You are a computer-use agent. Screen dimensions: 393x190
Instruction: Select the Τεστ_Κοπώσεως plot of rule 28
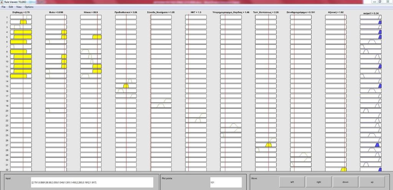click(266, 149)
